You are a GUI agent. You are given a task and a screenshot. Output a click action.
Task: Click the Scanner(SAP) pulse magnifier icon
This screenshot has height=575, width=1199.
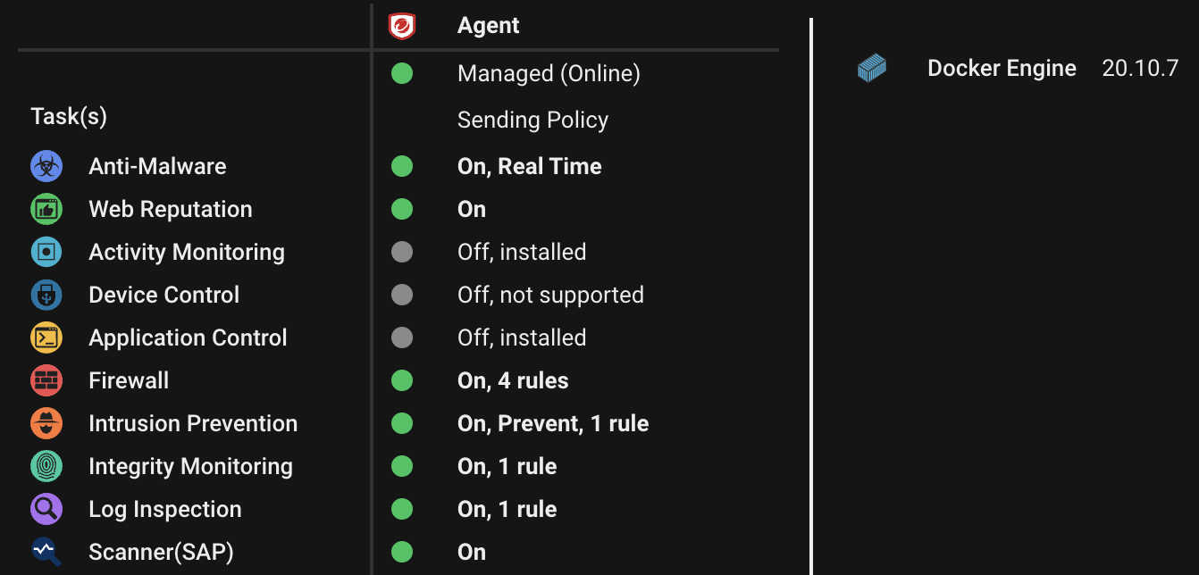(46, 552)
